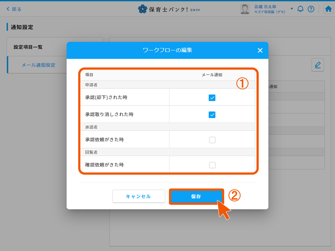Viewport: 335px width, 251px height.
Task: Enable 承認依頼がきた時 mail notification
Action: [212, 140]
